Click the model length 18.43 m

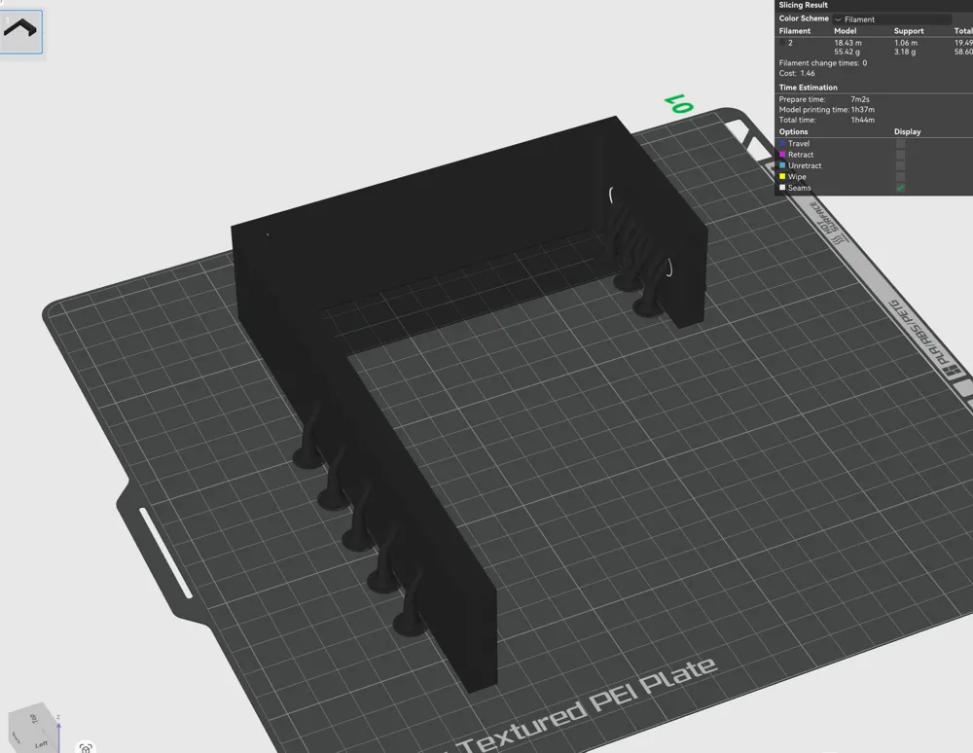coord(847,43)
